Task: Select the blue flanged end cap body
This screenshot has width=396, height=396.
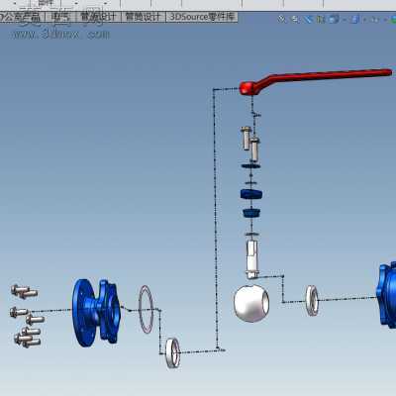Action: (96, 313)
